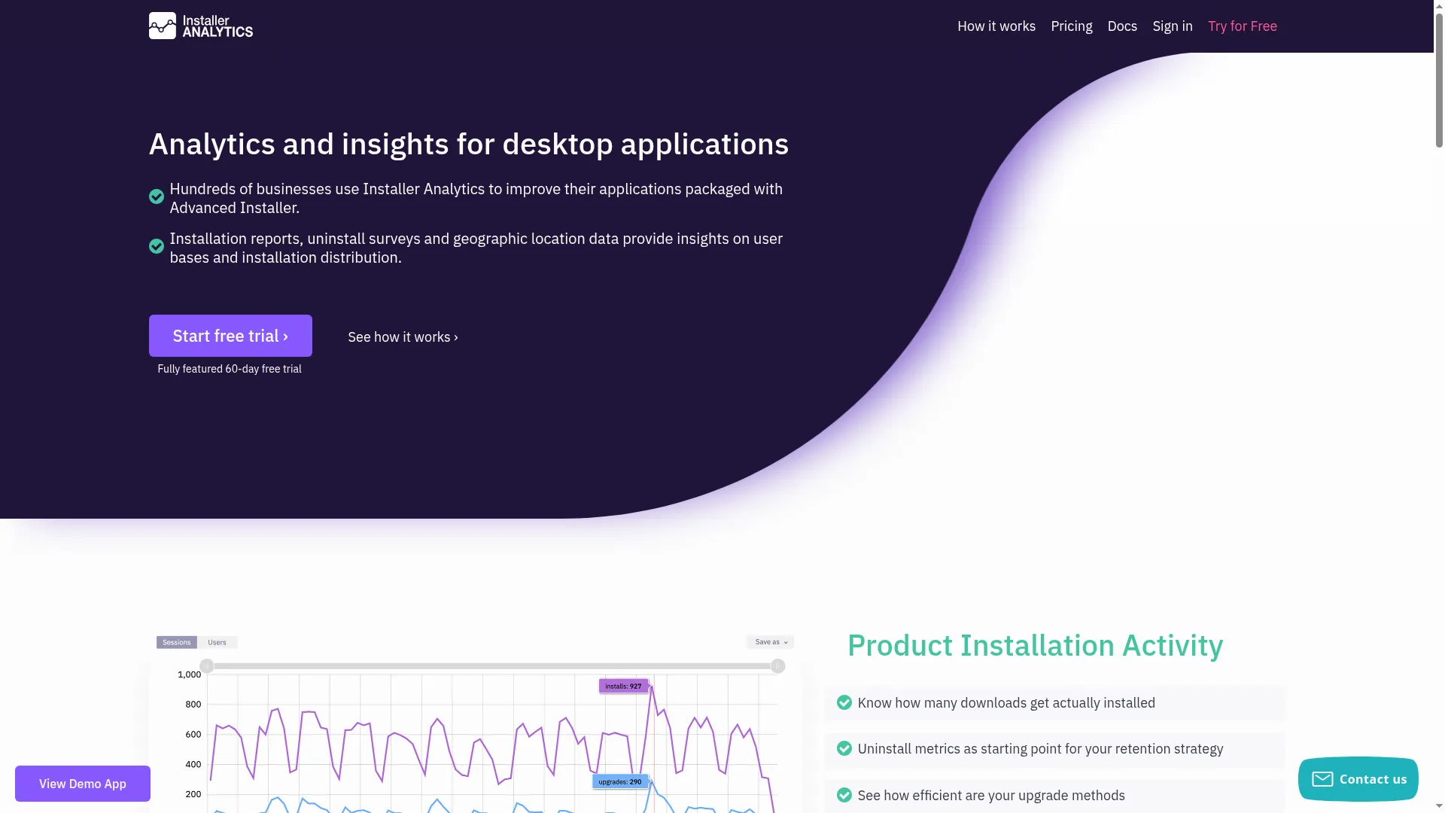This screenshot has width=1445, height=813.
Task: Click the upgrades: 290 chart tooltip
Action: (619, 781)
